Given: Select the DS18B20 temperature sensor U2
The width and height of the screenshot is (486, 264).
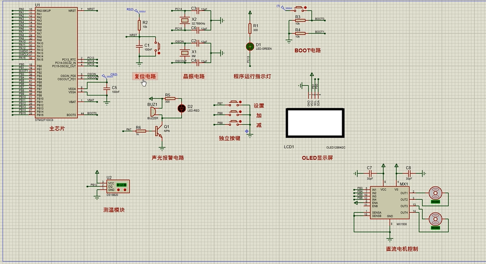Looking at the screenshot, I should [x=118, y=186].
